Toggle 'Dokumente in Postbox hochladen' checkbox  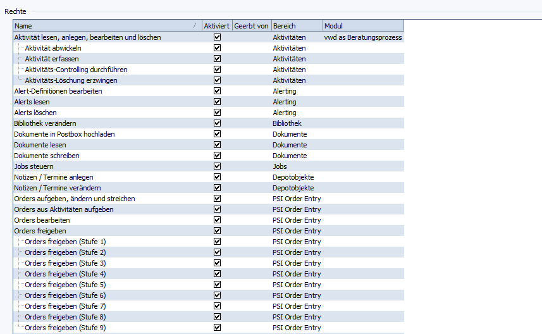pos(217,134)
